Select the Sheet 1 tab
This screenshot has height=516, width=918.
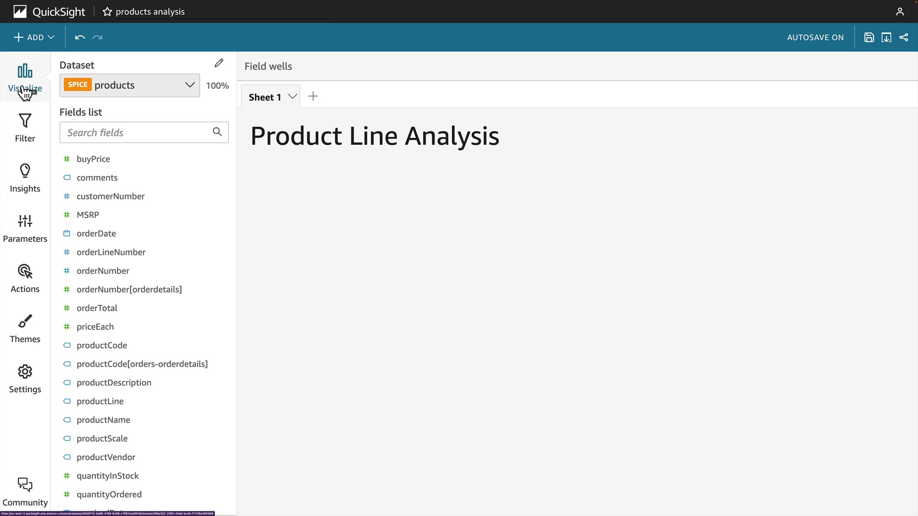pyautogui.click(x=264, y=97)
